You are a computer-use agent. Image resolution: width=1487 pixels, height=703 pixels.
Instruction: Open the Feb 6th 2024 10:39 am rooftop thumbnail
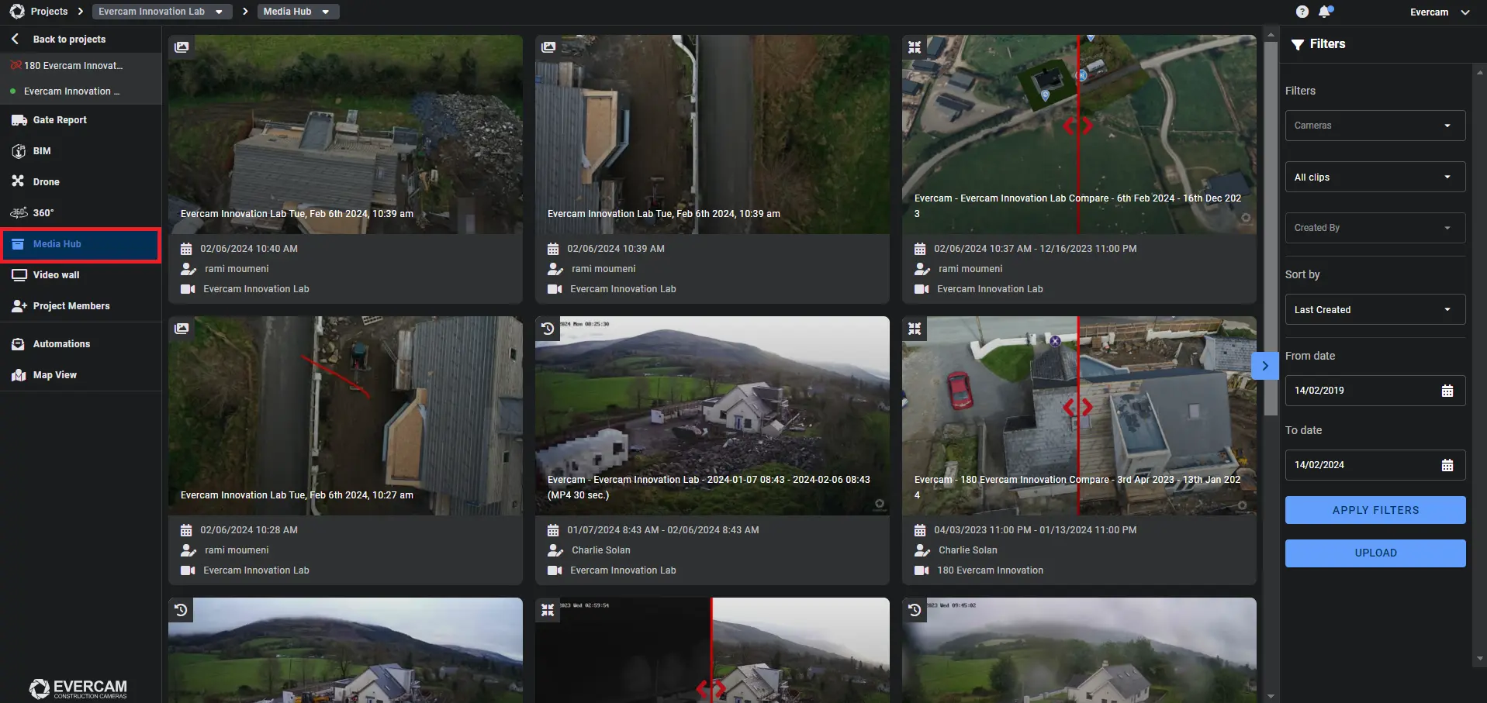click(x=345, y=134)
